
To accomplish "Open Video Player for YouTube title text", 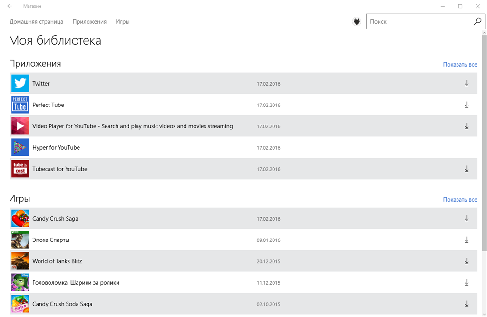I will pyautogui.click(x=133, y=126).
